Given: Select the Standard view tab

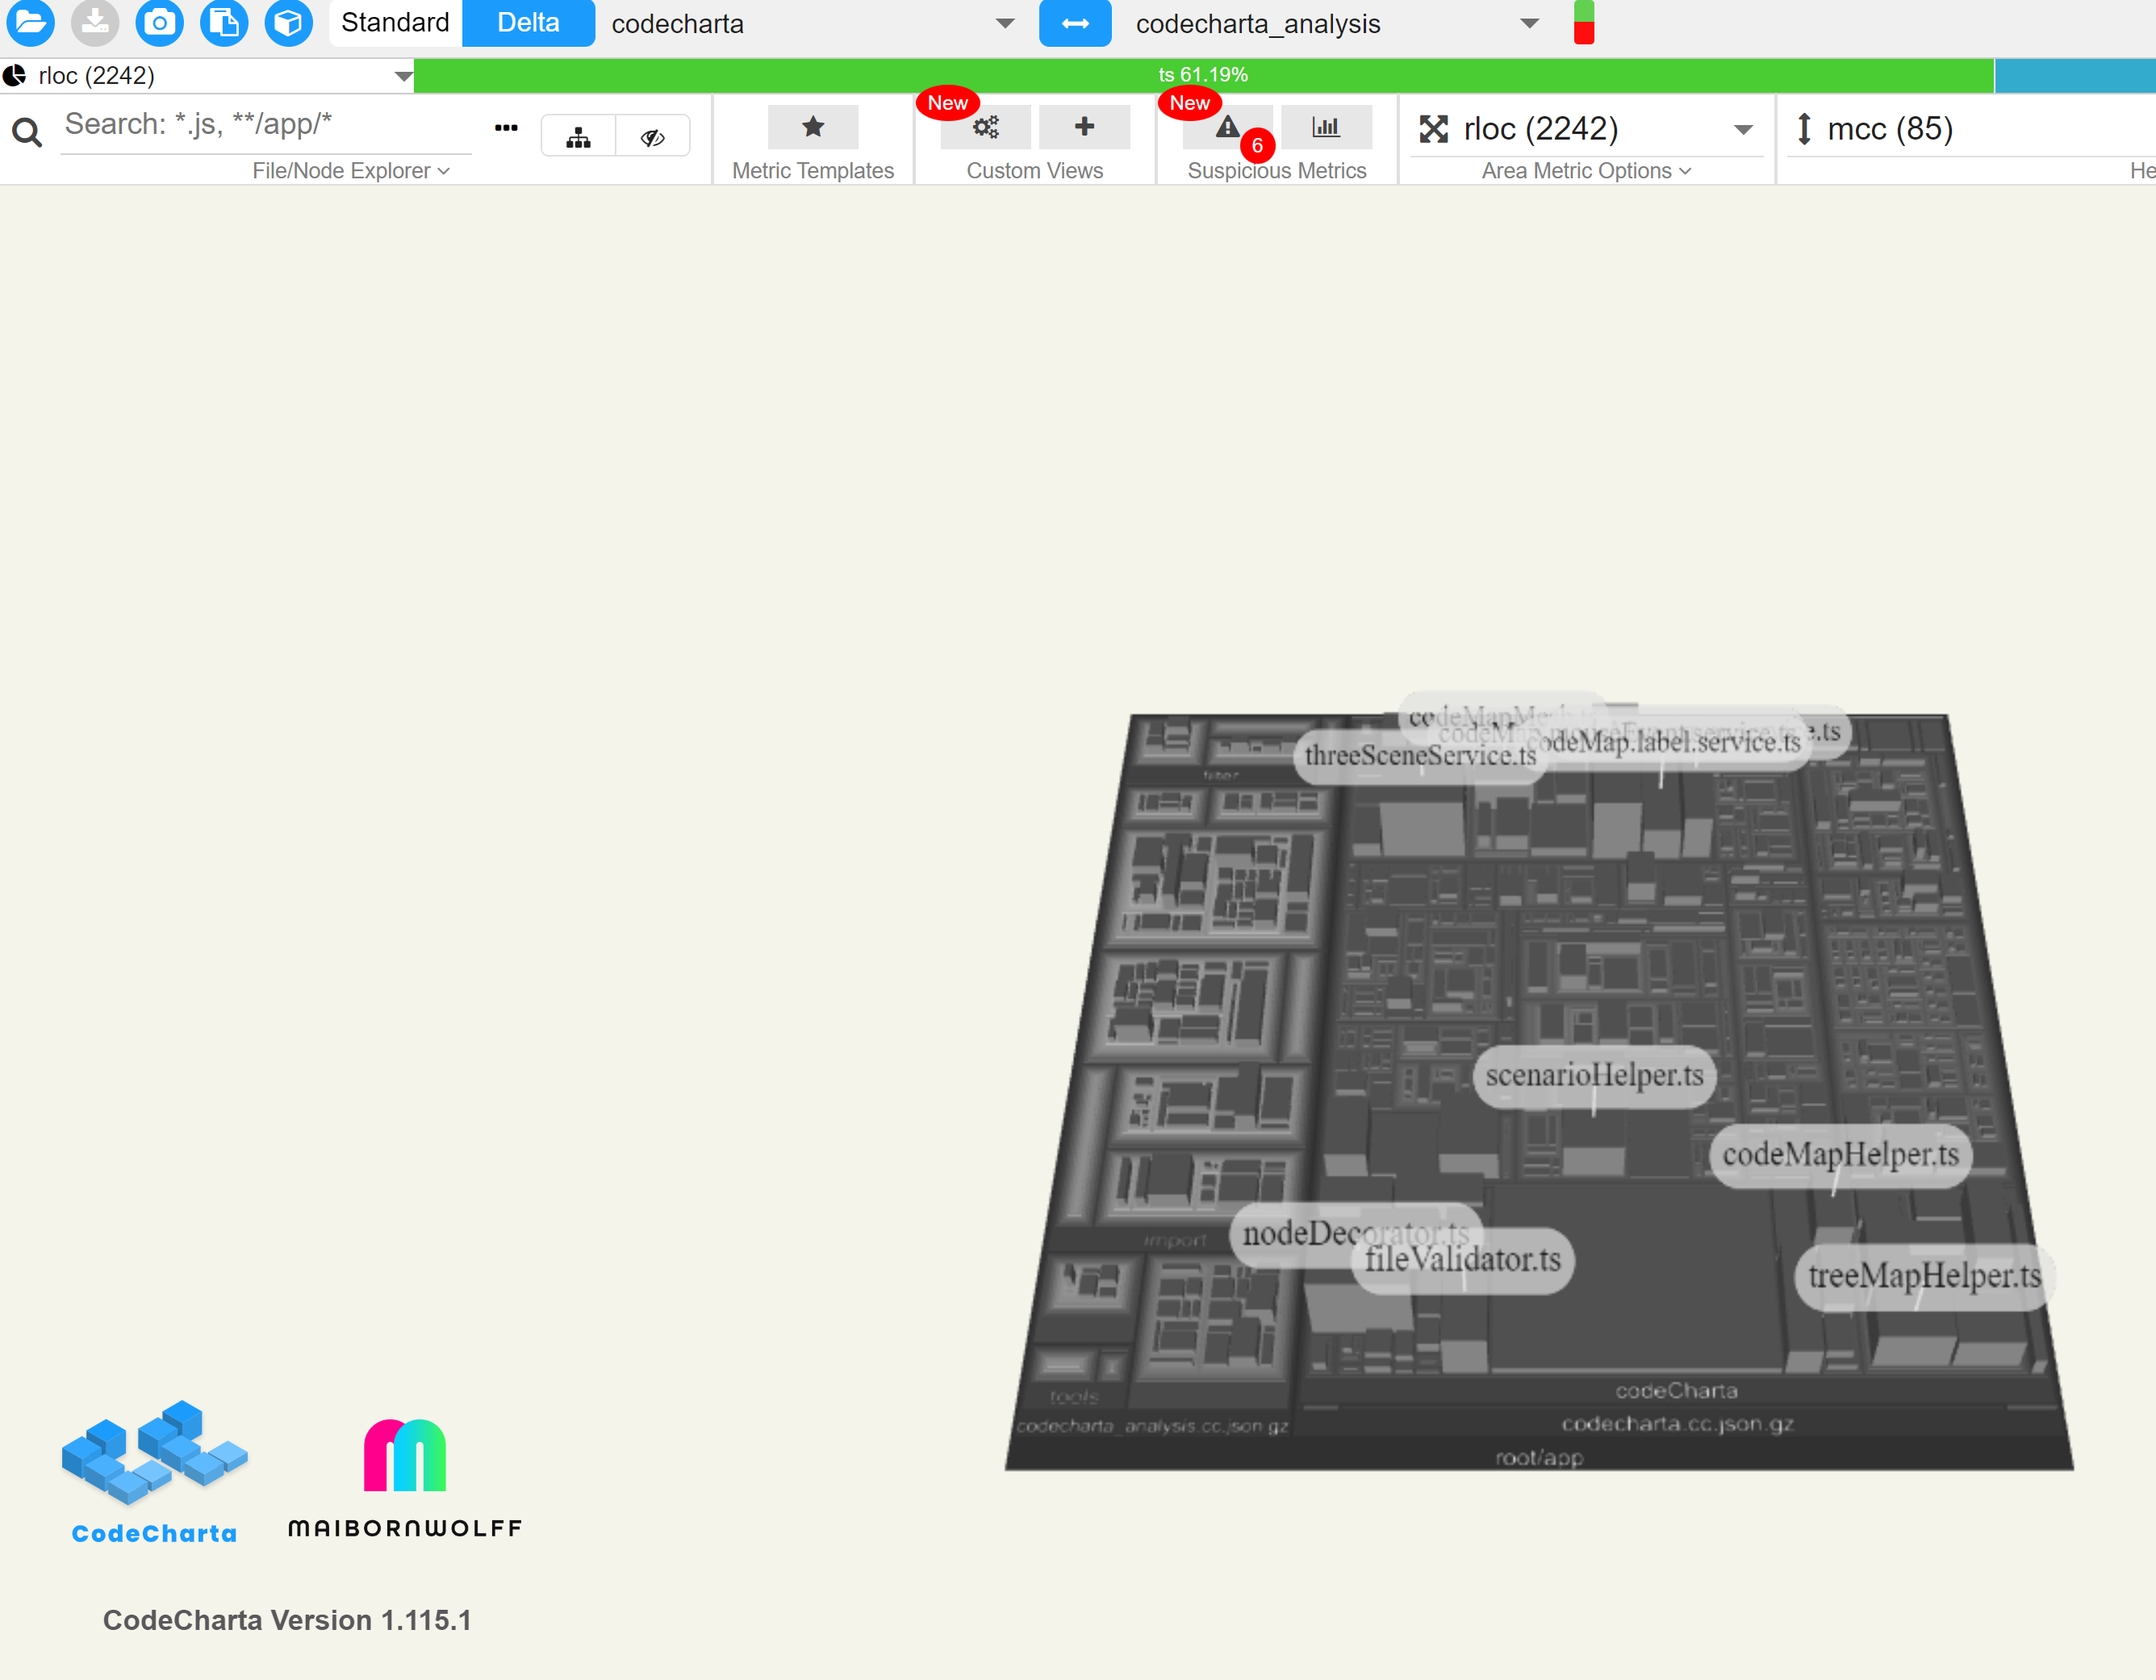Looking at the screenshot, I should pyautogui.click(x=394, y=23).
